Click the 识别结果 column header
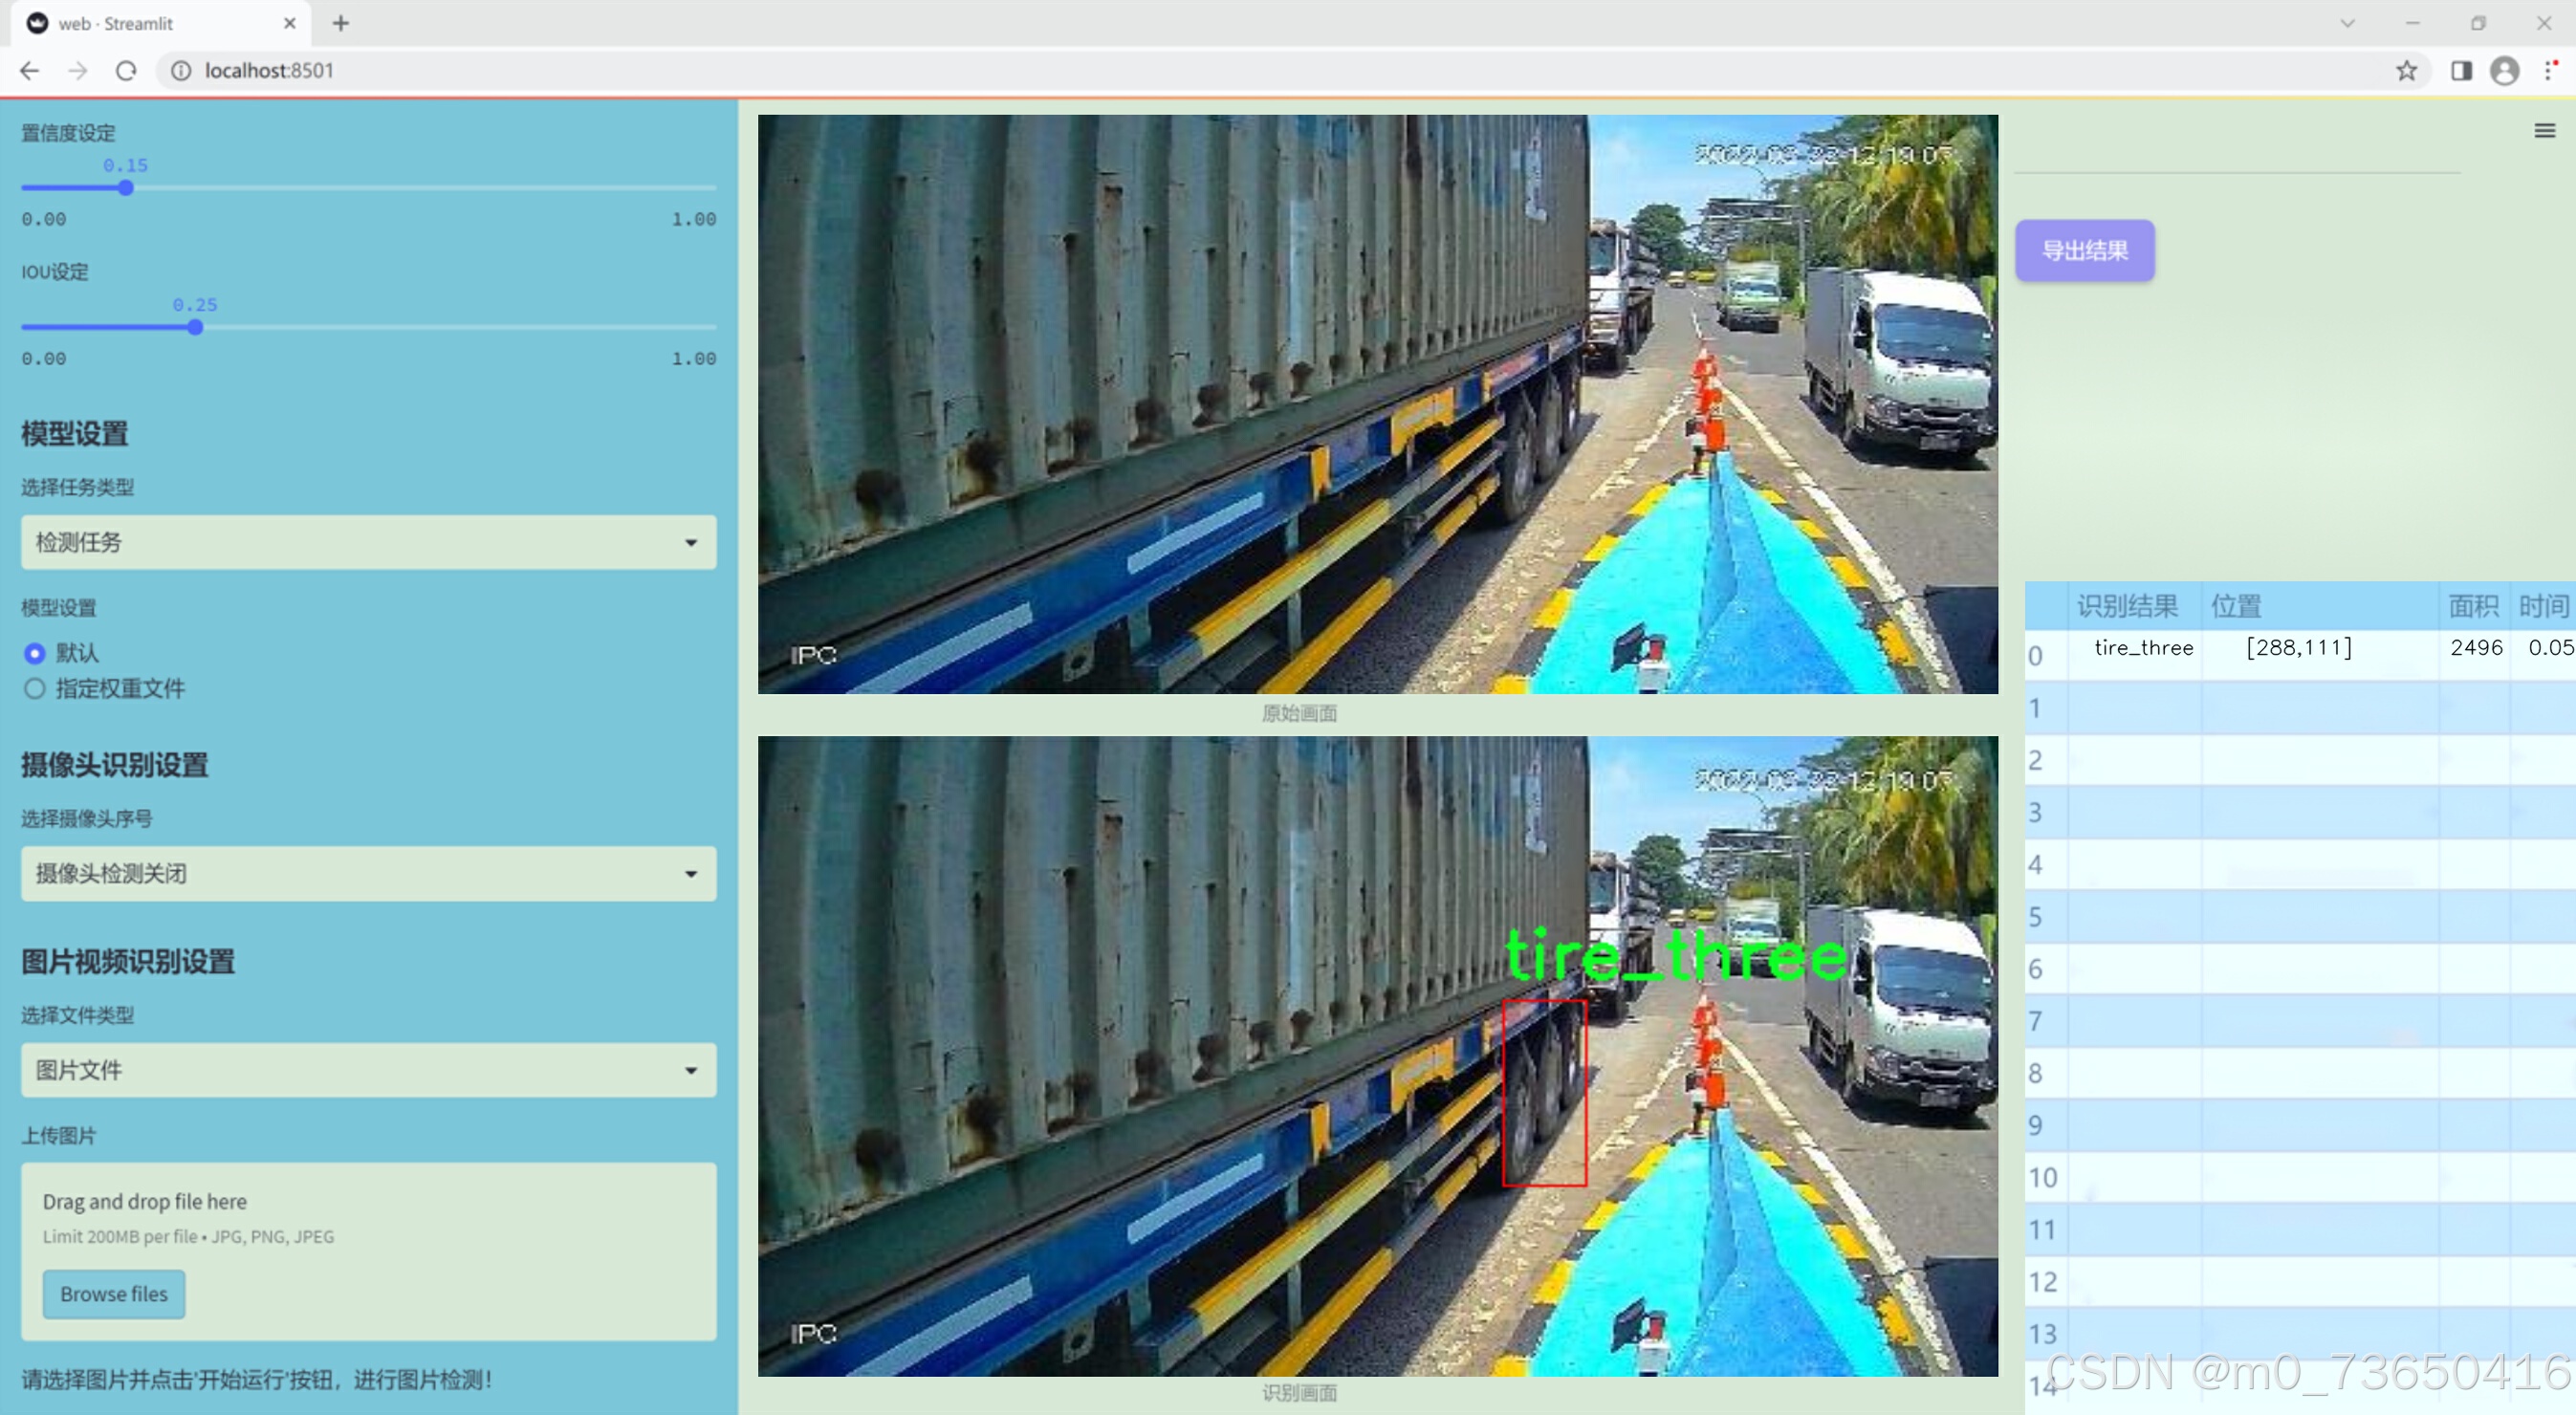Image resolution: width=2576 pixels, height=1415 pixels. (2127, 606)
